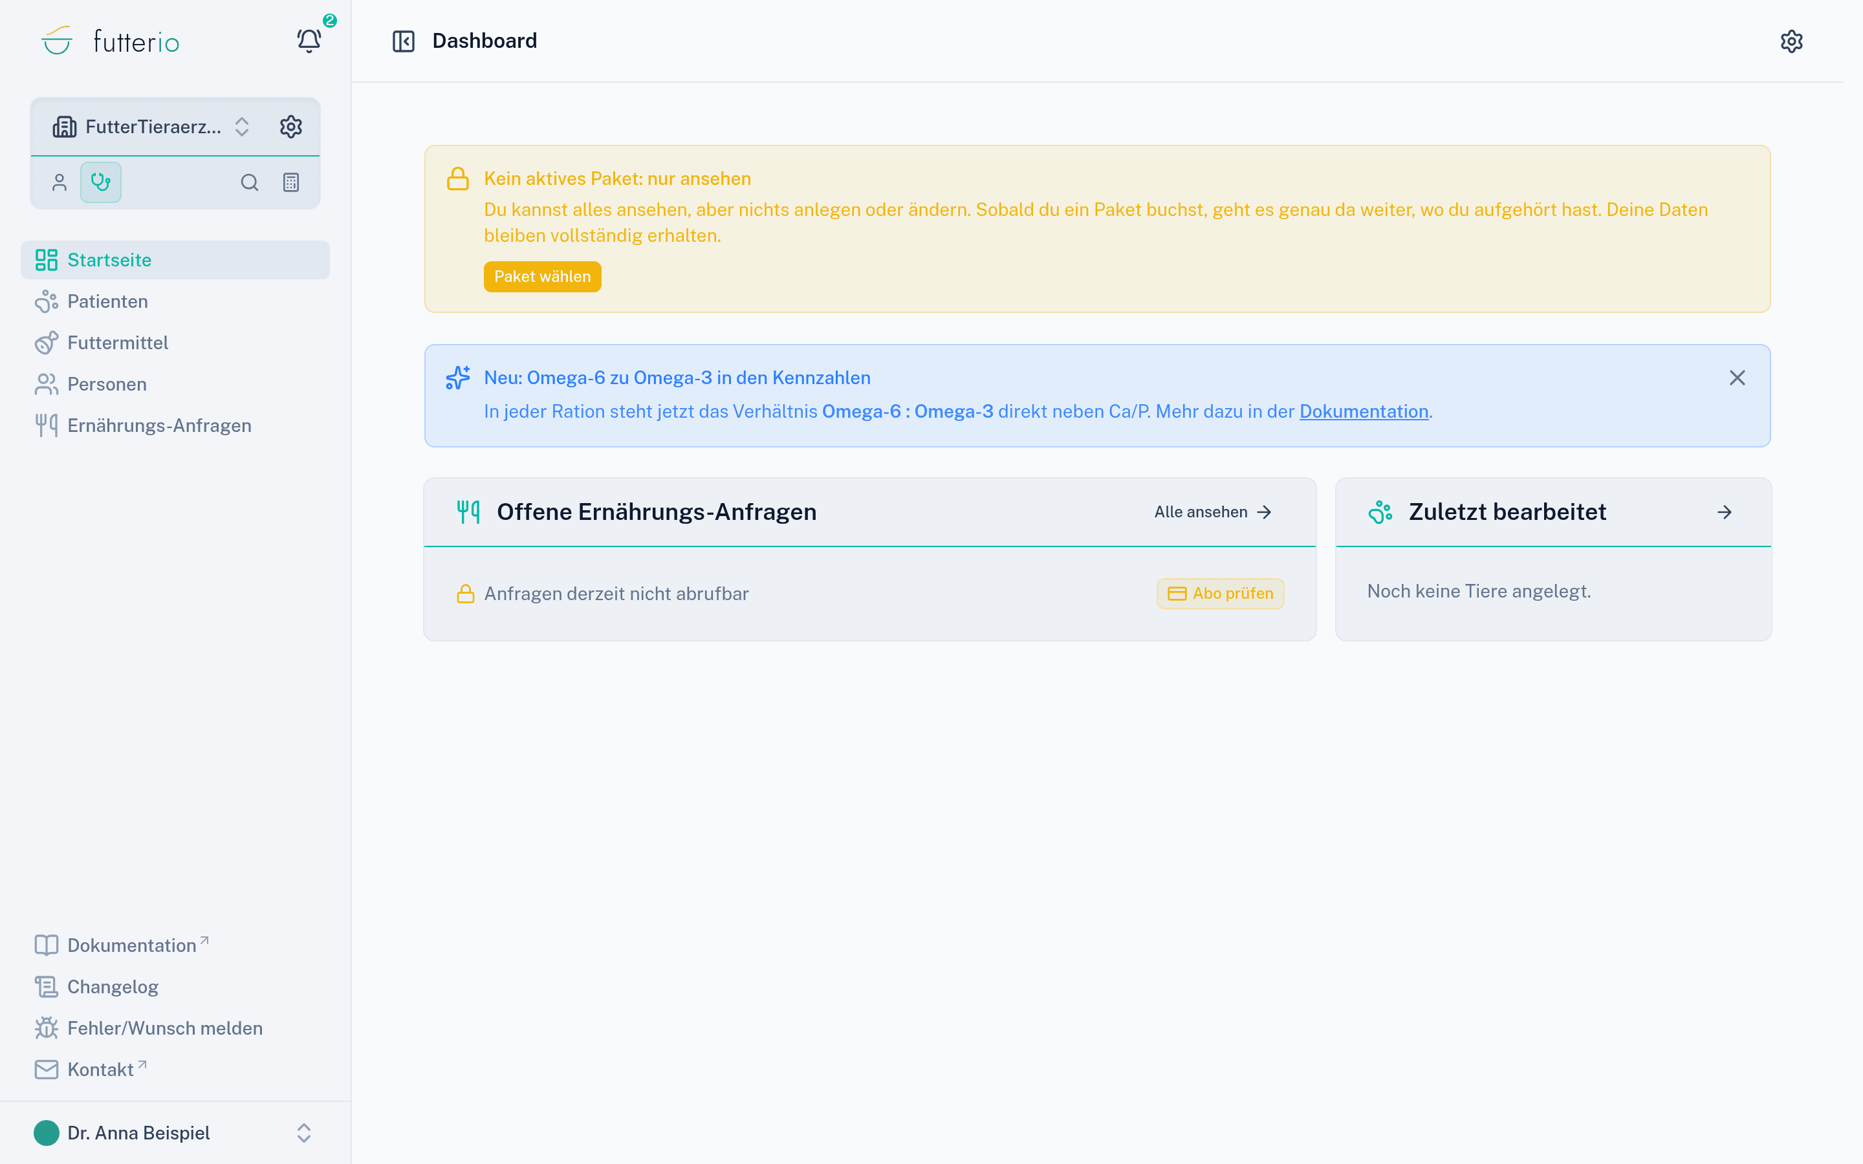Expand the FutterTieraerz... practice switcher
Image resolution: width=1863 pixels, height=1164 pixels.
click(x=153, y=127)
